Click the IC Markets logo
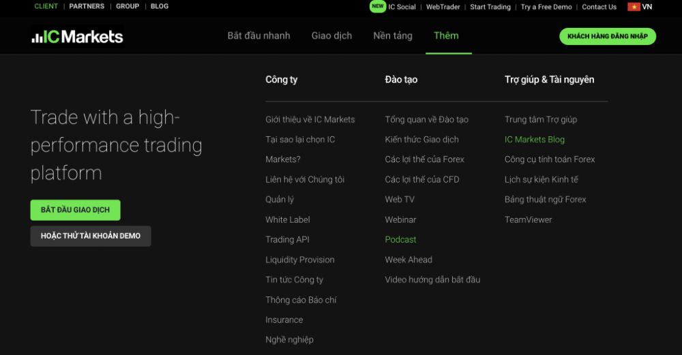Screen dimensions: 682x355 (77, 37)
